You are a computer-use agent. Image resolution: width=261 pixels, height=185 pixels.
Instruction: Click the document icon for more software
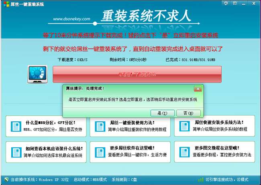tap(100, 152)
